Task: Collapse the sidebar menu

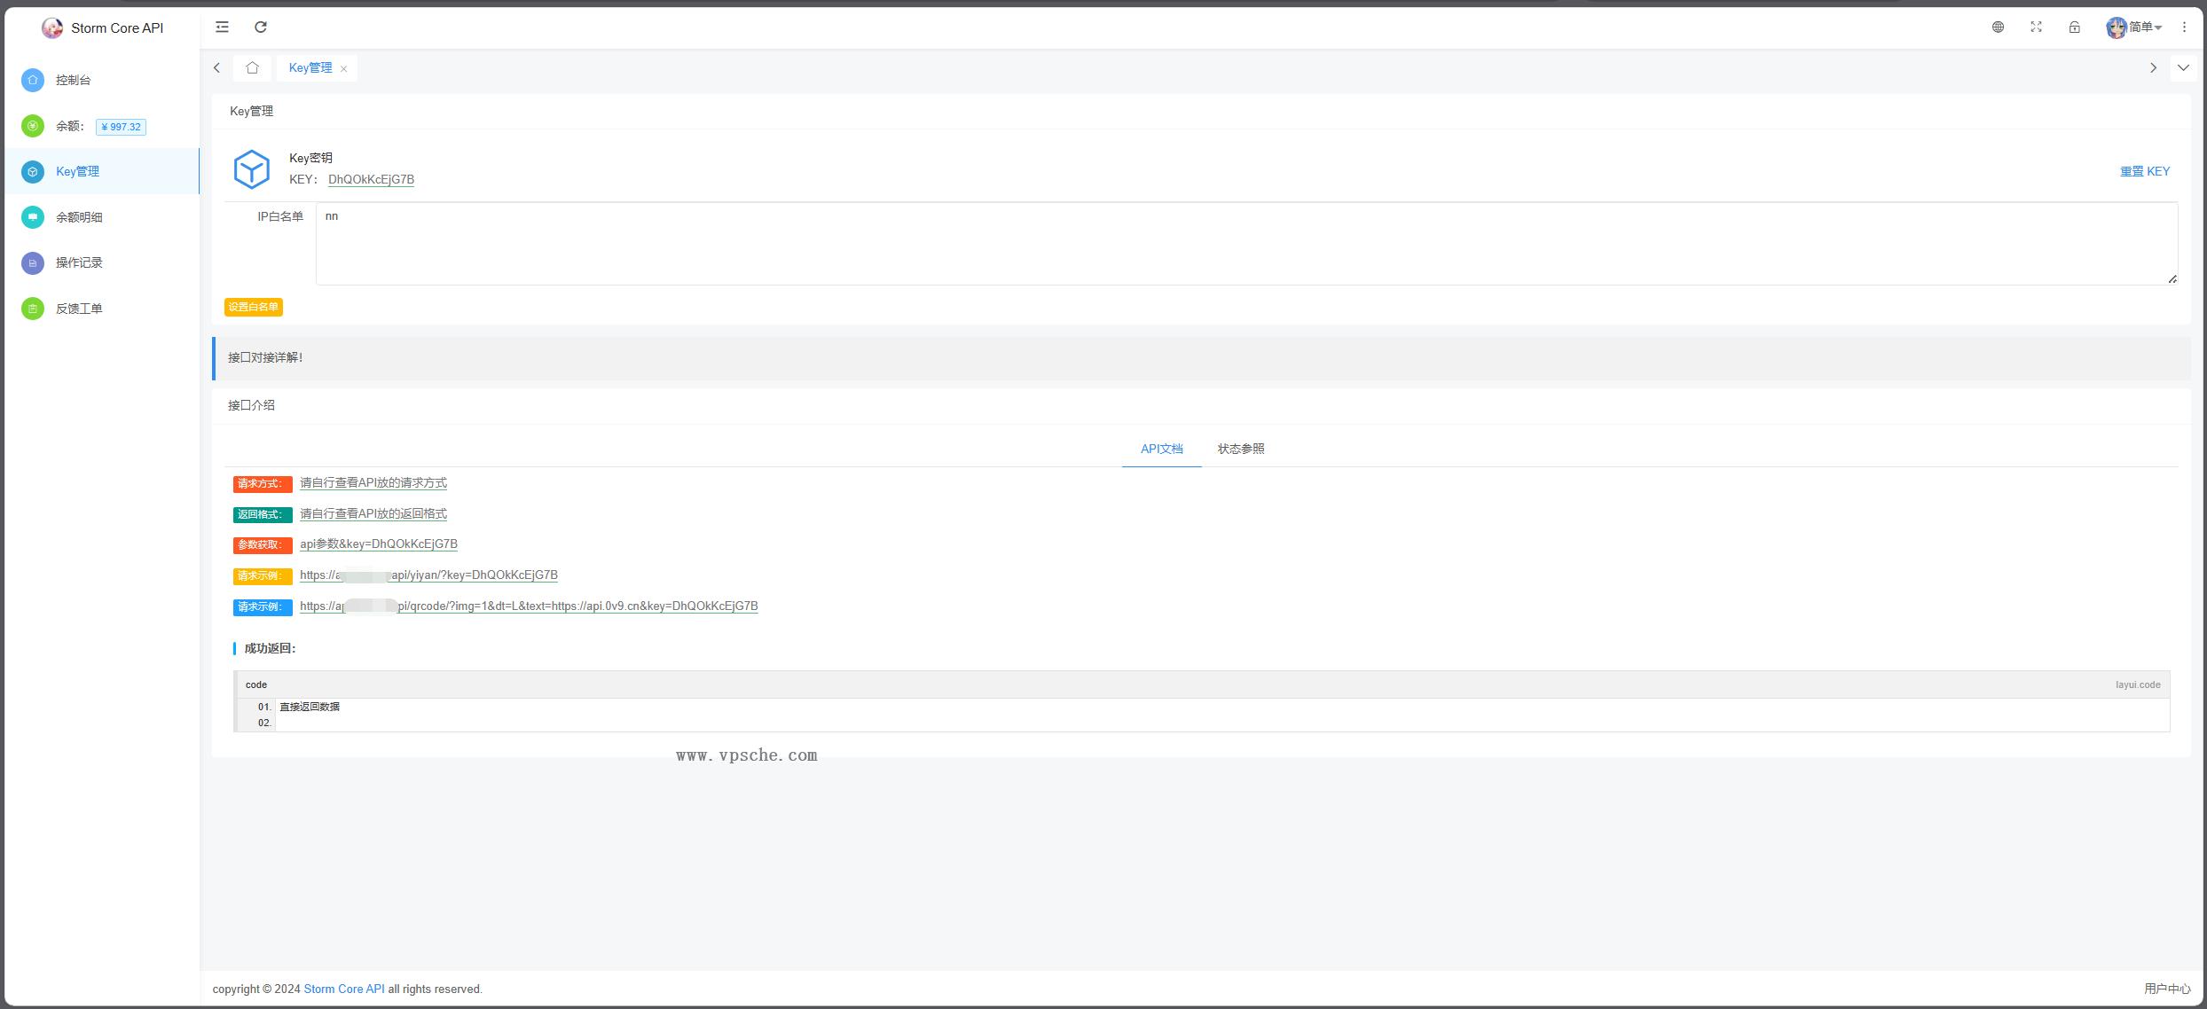Action: click(x=222, y=27)
